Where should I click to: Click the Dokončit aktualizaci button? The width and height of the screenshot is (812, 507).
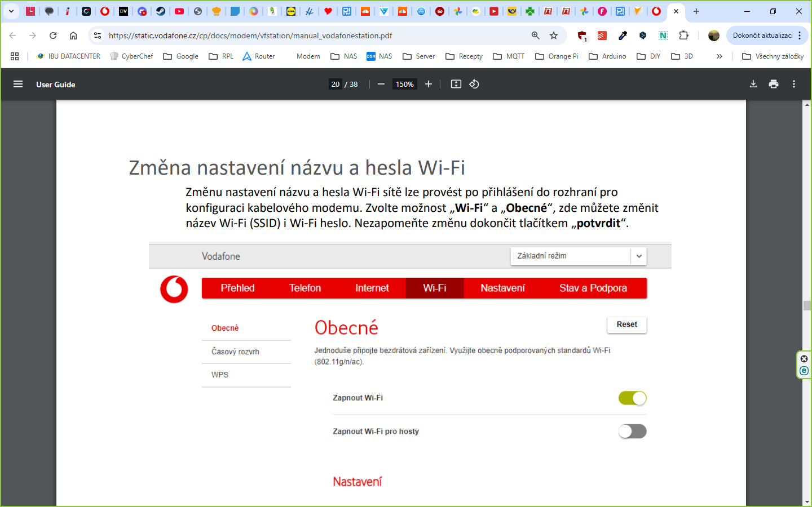pos(762,35)
